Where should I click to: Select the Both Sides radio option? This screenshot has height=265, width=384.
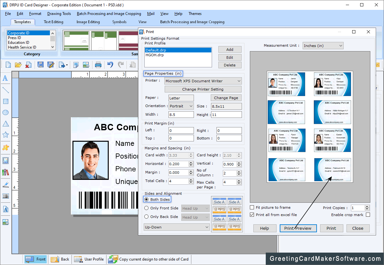146,200
